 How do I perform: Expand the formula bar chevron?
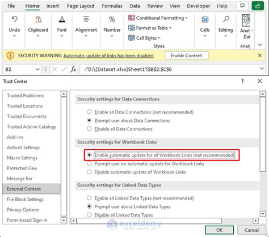(262, 69)
